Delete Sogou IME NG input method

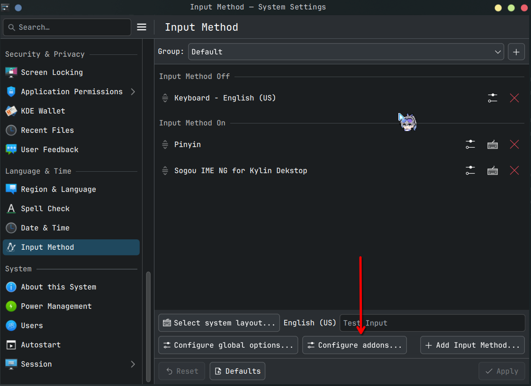pyautogui.click(x=514, y=171)
